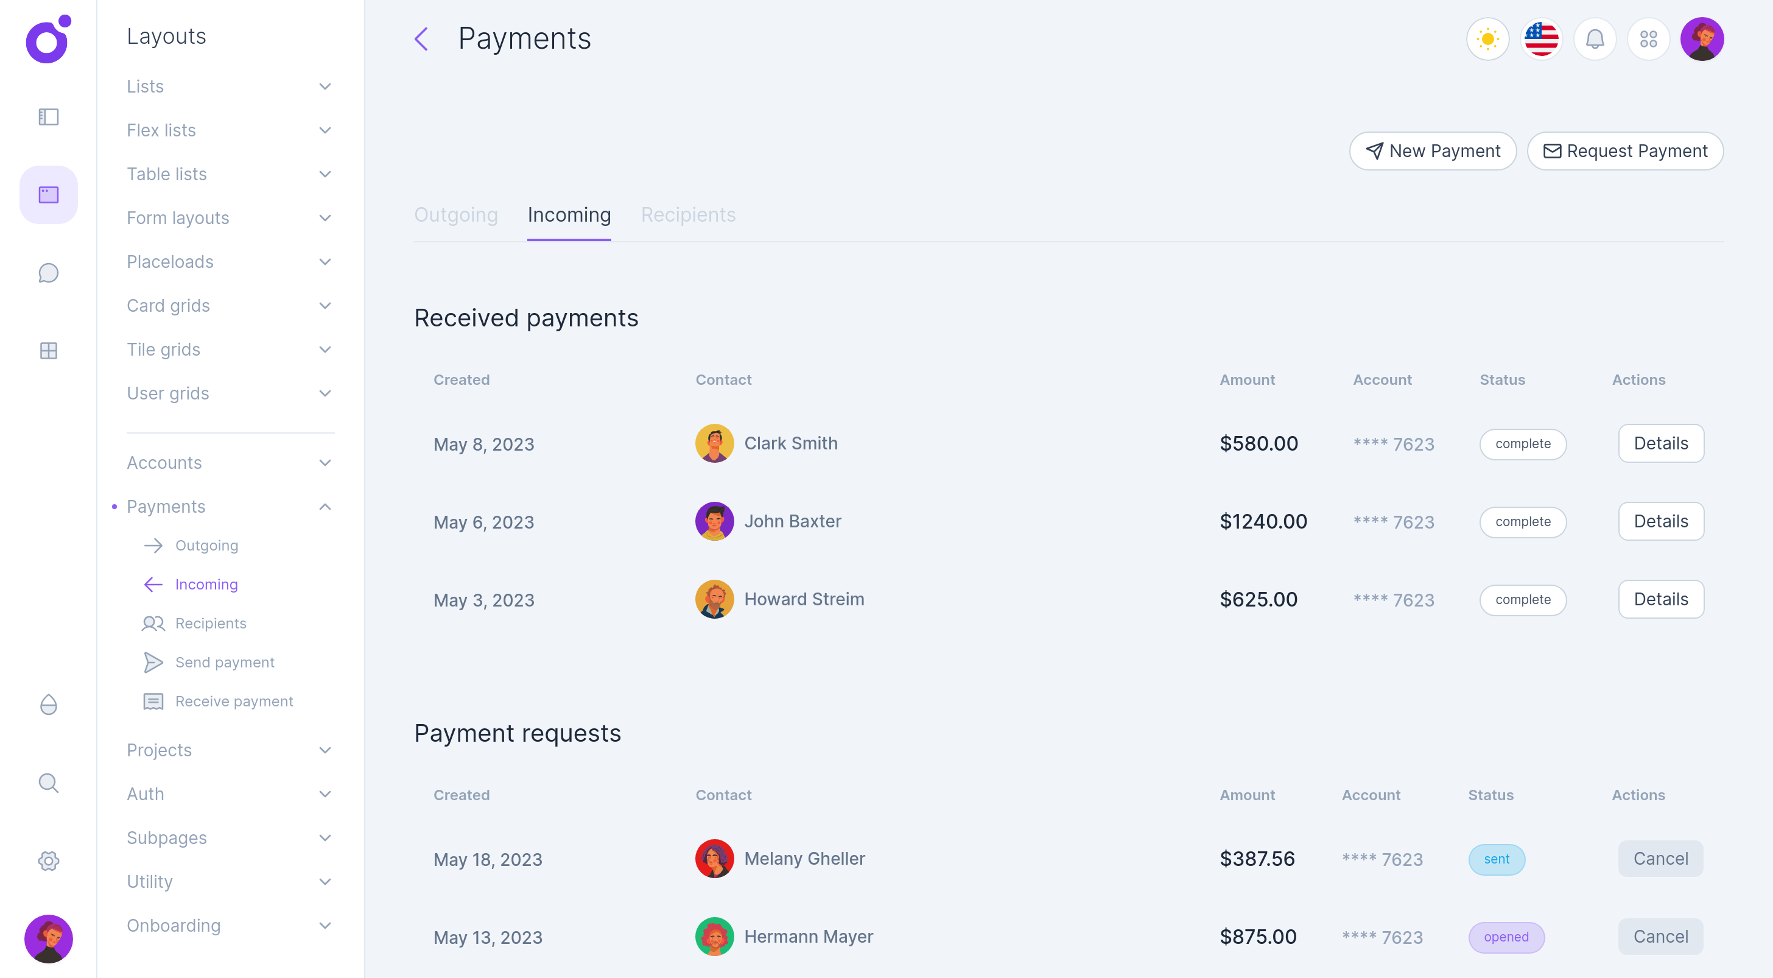Click the New Payment button
The height and width of the screenshot is (978, 1773).
tap(1433, 151)
